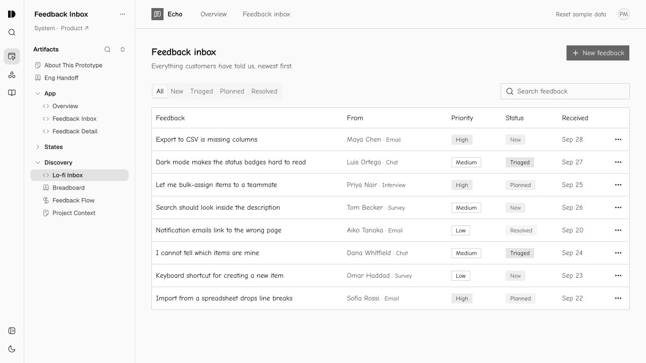The height and width of the screenshot is (363, 646).
Task: Sort by Priority column header
Action: pyautogui.click(x=462, y=118)
